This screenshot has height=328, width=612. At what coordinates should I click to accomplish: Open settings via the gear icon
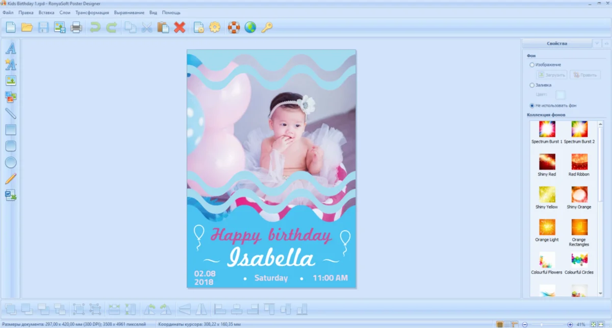215,28
